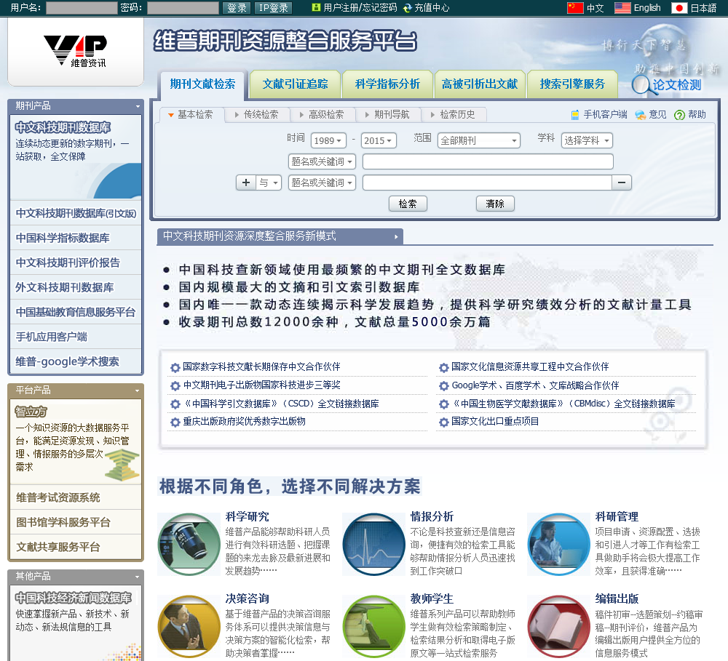Open 中国科技经济新闻数据库 heading

click(x=74, y=598)
